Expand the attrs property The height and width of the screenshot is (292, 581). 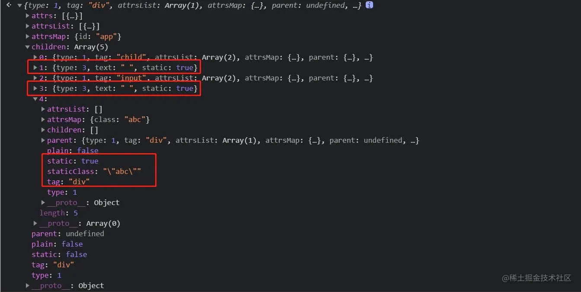[x=27, y=16]
